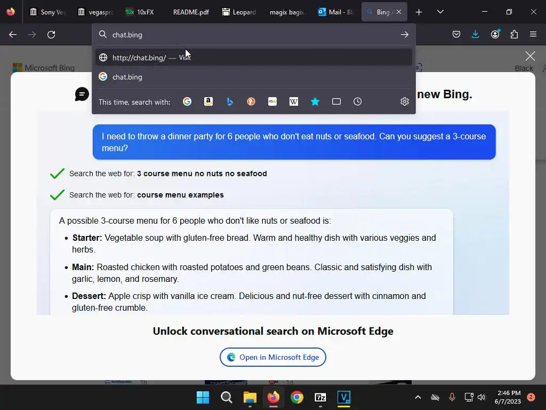This screenshot has width=546, height=410.
Task: Switch to the 10xFX tab
Action: pyautogui.click(x=143, y=12)
